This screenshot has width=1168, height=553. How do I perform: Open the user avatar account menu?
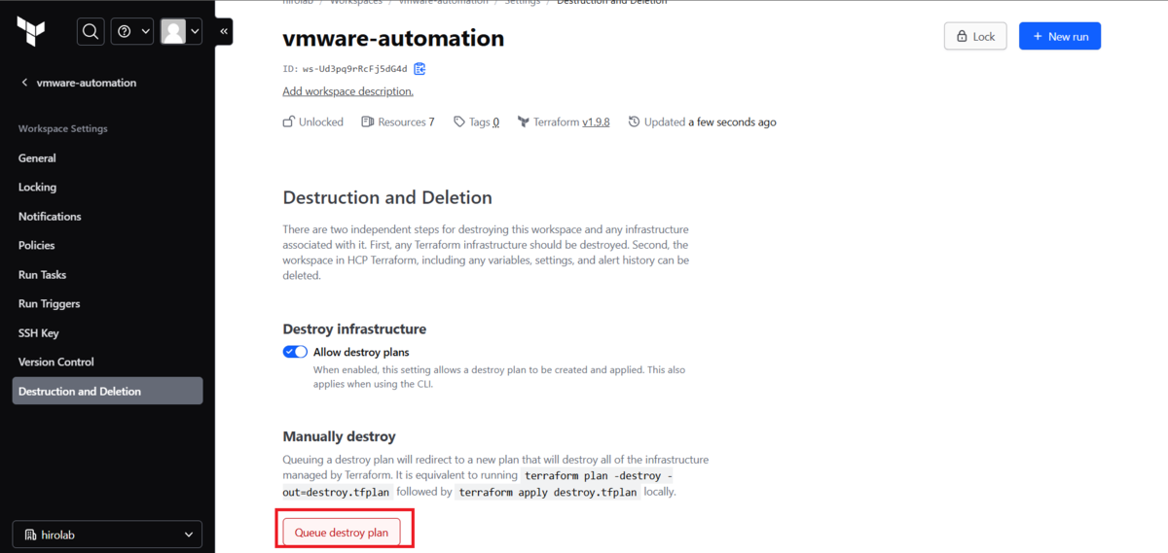(181, 32)
